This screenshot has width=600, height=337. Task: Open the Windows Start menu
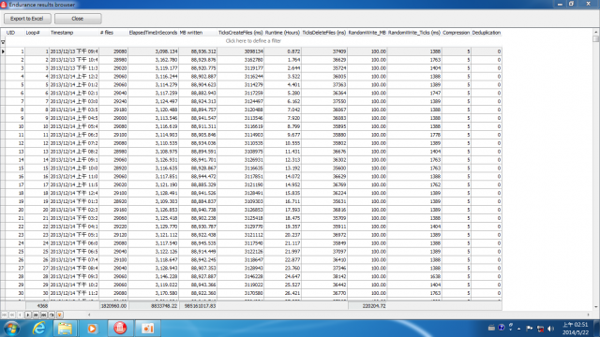coord(11,329)
